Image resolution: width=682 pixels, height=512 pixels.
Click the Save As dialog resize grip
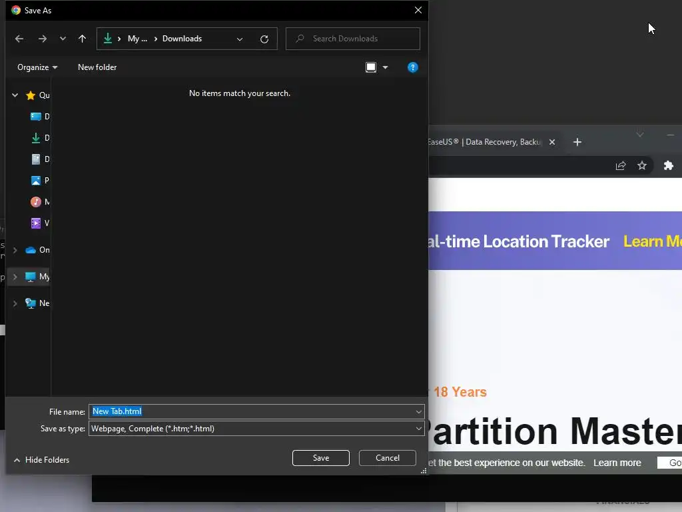click(424, 471)
